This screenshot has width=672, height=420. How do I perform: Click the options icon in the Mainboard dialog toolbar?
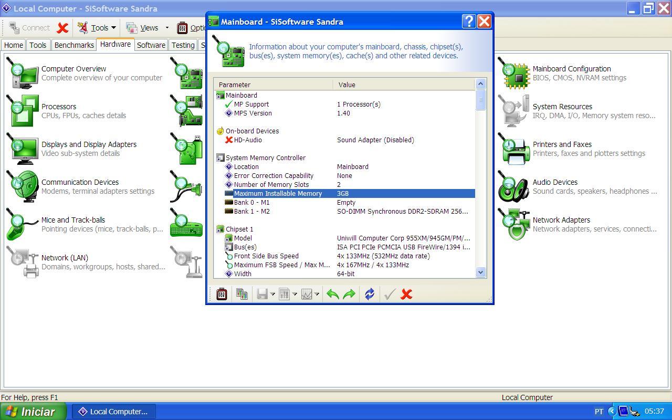(x=222, y=294)
